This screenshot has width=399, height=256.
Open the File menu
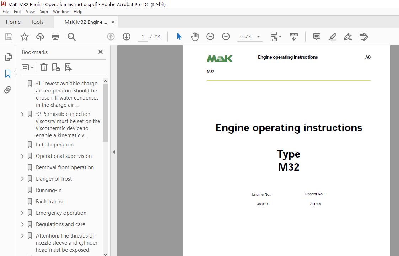point(6,12)
